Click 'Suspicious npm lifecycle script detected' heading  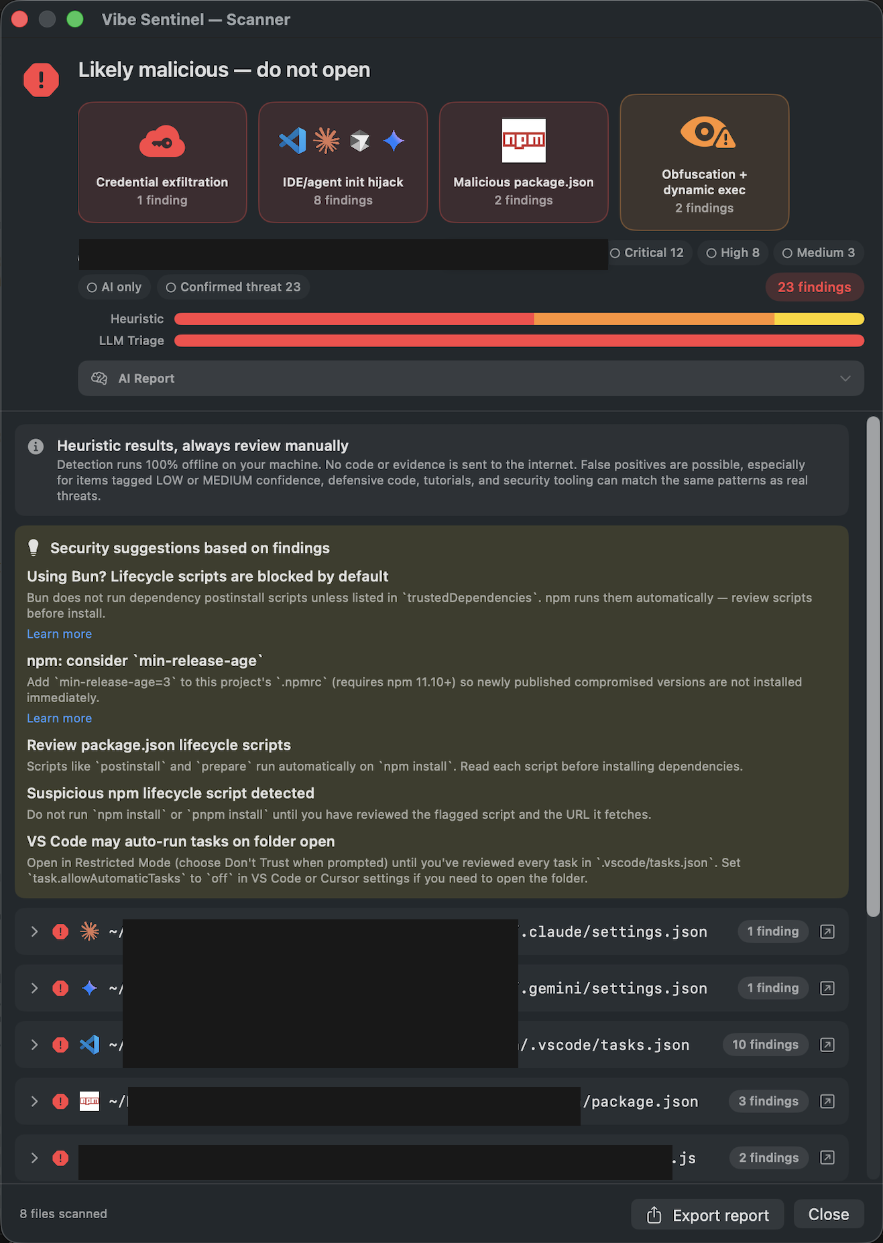tap(170, 793)
